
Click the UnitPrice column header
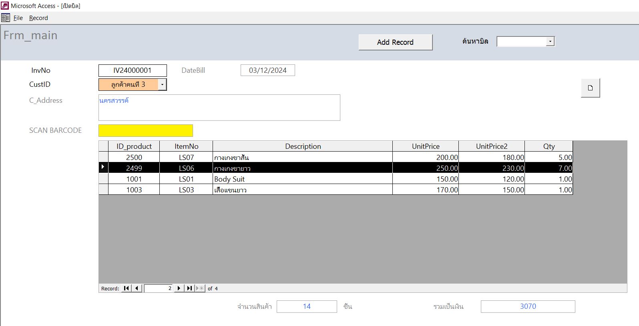tap(426, 146)
